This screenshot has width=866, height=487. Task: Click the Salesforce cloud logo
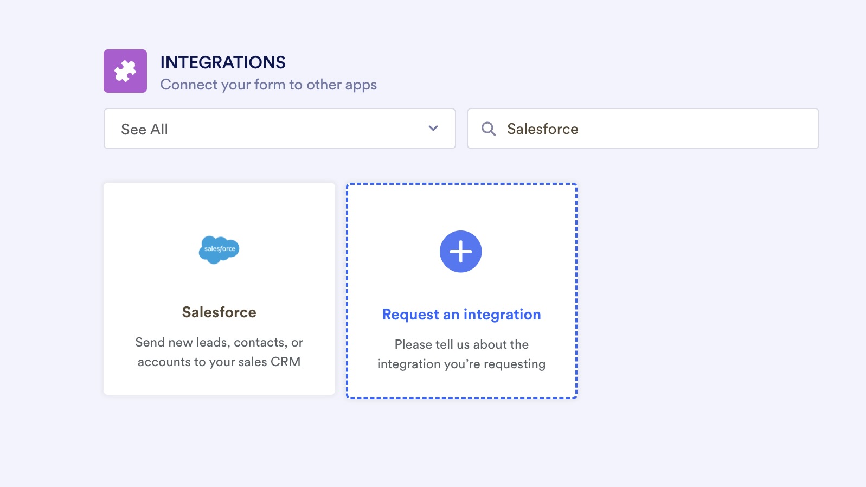(219, 249)
